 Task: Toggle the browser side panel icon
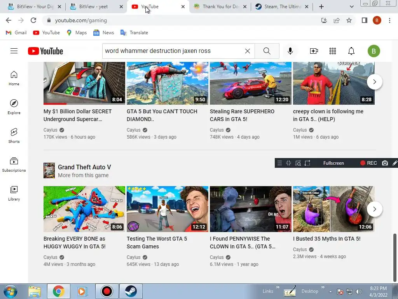364,20
